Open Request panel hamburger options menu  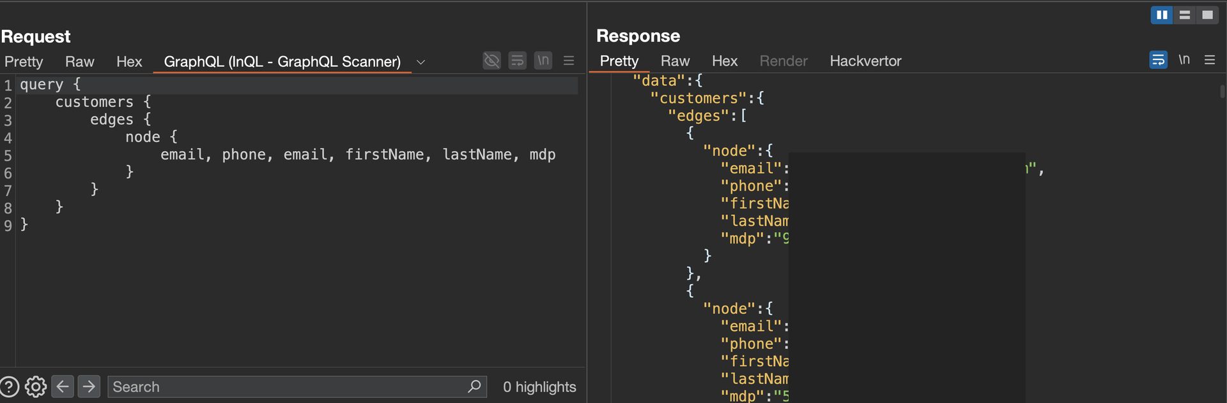coord(569,61)
